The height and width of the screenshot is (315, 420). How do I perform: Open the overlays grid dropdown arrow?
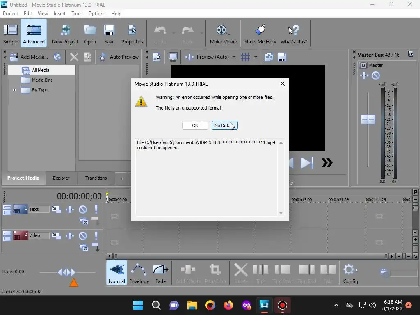[x=256, y=57]
